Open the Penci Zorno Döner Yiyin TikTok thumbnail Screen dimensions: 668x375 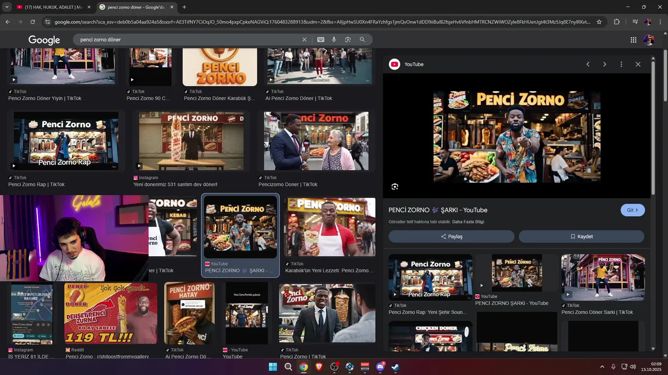[63, 67]
